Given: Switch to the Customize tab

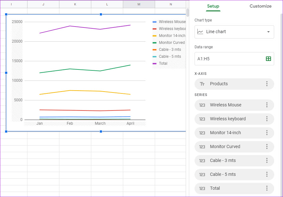Looking at the screenshot, I should (260, 6).
